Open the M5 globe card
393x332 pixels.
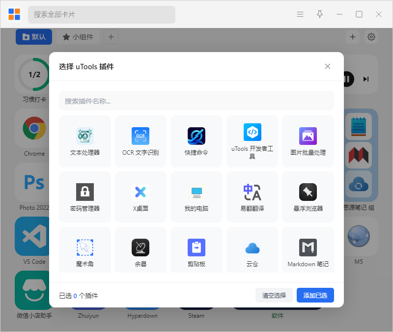(x=359, y=236)
